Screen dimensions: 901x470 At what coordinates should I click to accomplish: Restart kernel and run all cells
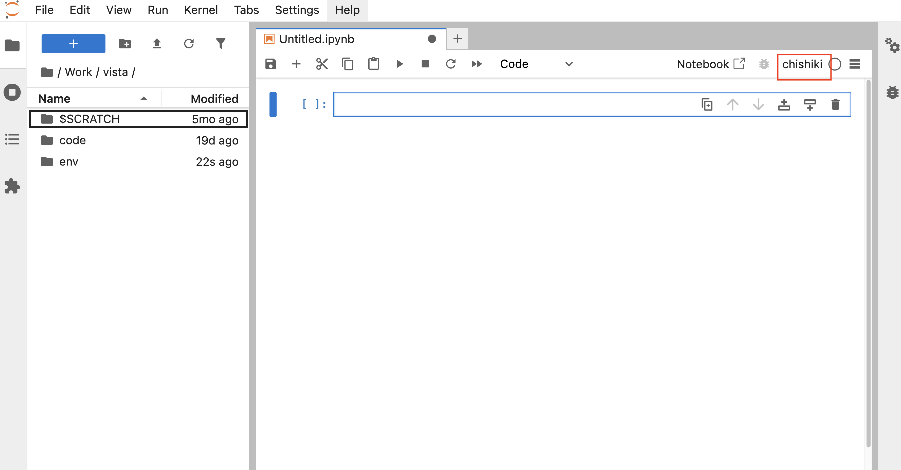476,64
